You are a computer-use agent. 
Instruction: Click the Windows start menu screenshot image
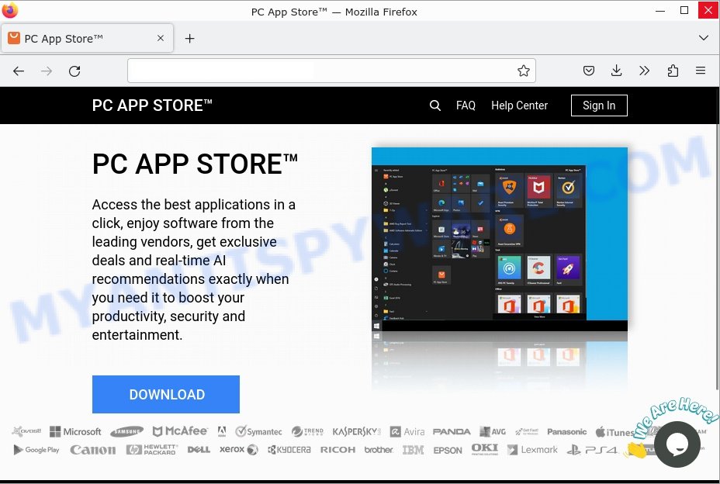tap(499, 239)
